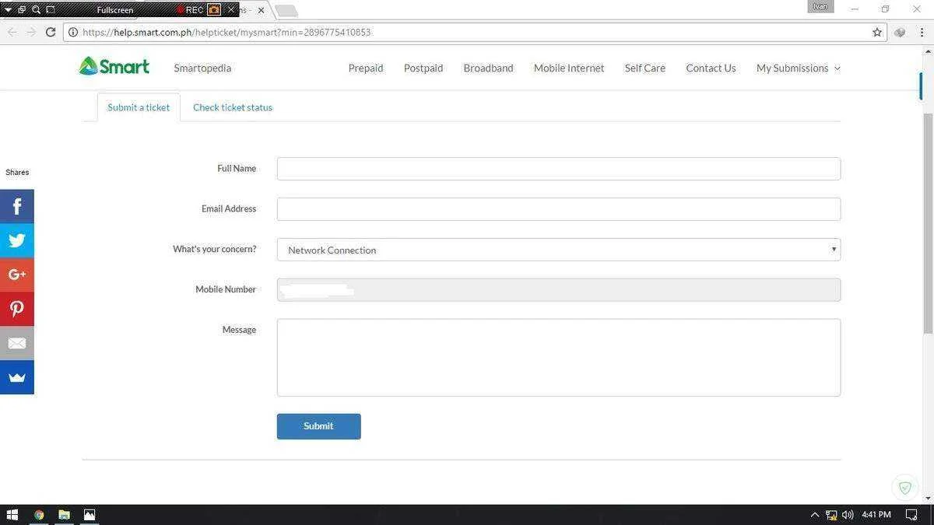Close the recorder toolbar
The height and width of the screenshot is (525, 934).
coord(231,9)
